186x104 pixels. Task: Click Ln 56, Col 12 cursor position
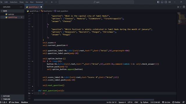111,102
